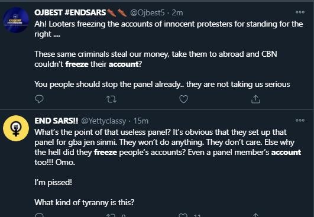314x217 pixels.
Task: Open tweet text ending 'What kind of tyranny'
Action: tap(168, 167)
